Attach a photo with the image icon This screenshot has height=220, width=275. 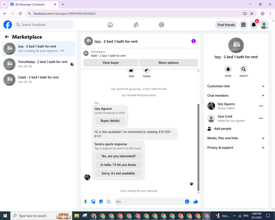[94, 202]
